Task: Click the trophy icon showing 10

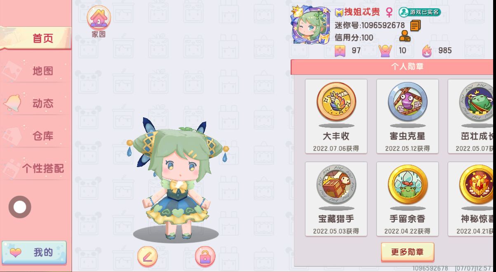Action: coord(385,51)
